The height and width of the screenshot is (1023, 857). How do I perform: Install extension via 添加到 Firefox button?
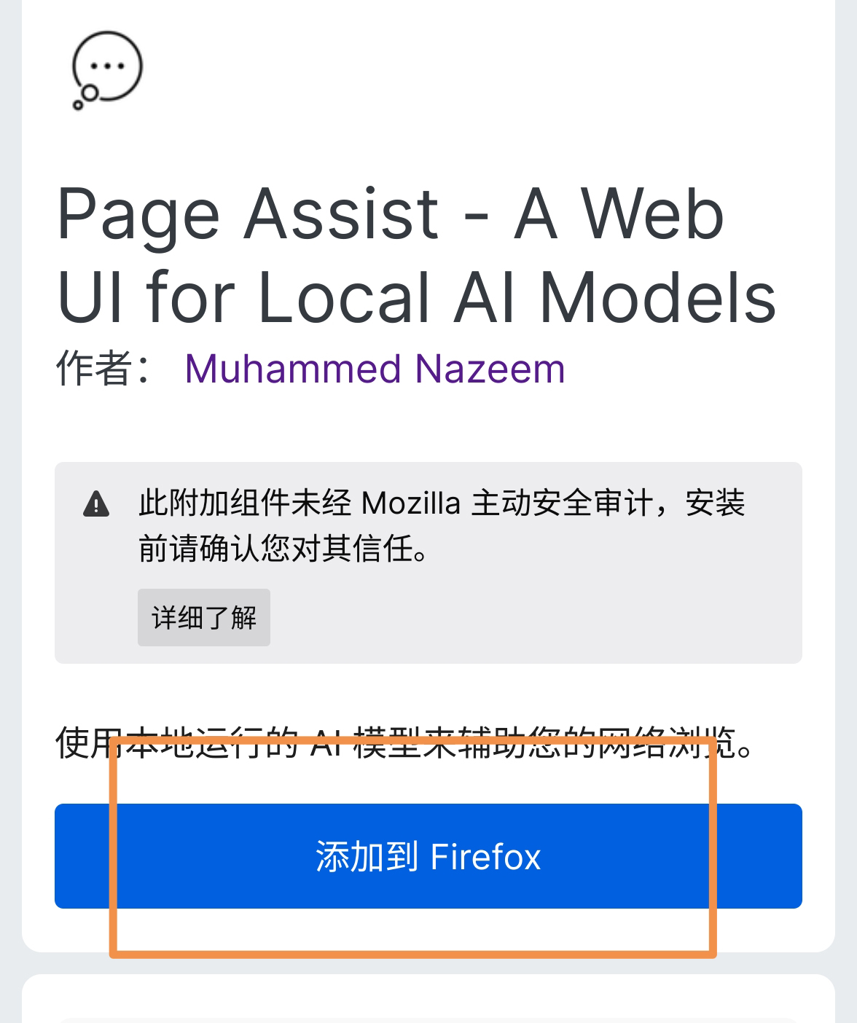point(428,856)
